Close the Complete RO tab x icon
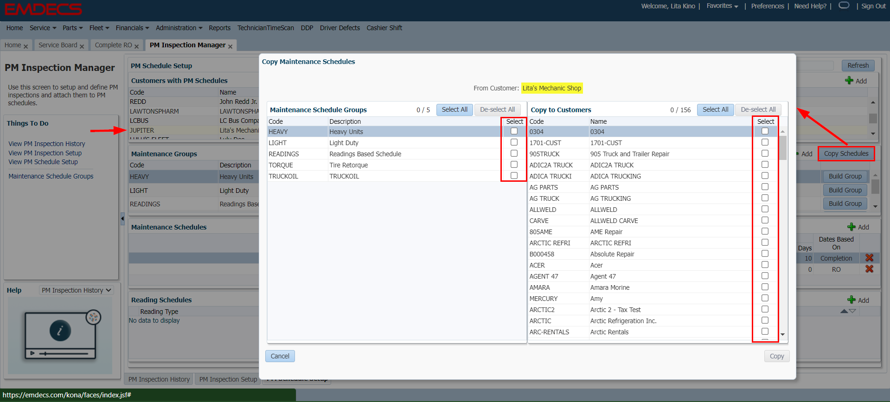Image resolution: width=890 pixels, height=402 pixels. pyautogui.click(x=136, y=46)
